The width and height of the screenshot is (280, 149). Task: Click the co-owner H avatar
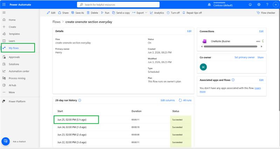coord(203,67)
